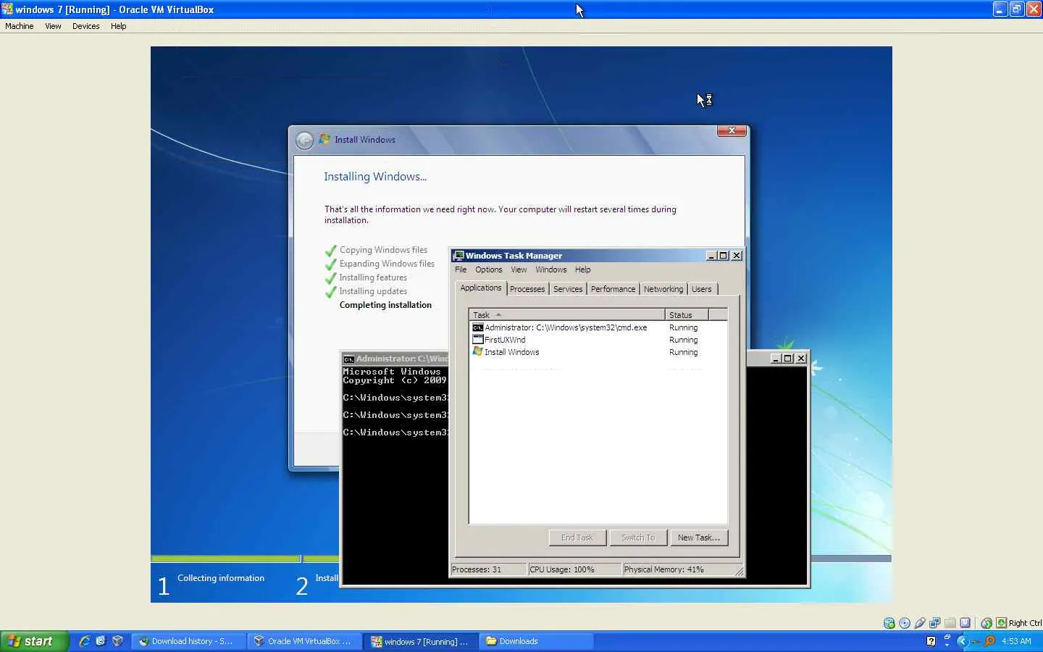Select the Install Windows row in the task list
Image resolution: width=1043 pixels, height=652 pixels.
pos(598,352)
